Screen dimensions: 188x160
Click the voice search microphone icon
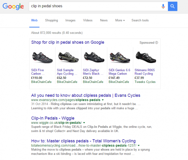coord(163,6)
